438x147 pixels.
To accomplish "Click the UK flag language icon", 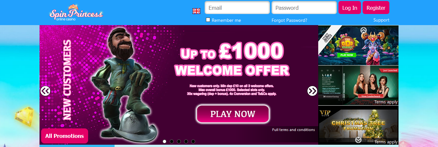I will [x=196, y=11].
